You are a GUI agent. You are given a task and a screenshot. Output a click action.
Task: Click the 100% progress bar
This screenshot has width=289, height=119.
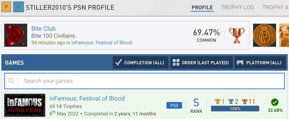[235, 109]
